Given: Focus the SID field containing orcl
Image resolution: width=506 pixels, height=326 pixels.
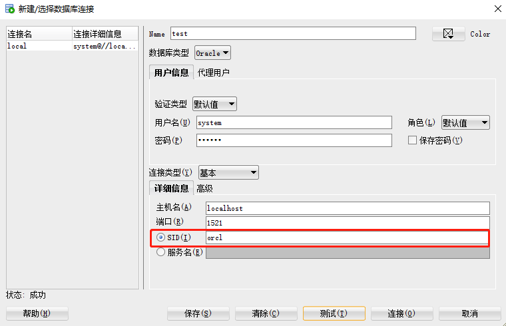Looking at the screenshot, I should 348,238.
